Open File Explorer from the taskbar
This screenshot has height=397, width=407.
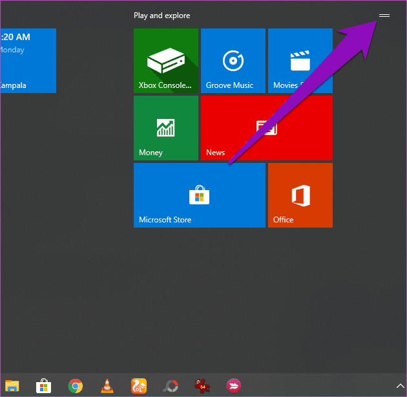[12, 386]
